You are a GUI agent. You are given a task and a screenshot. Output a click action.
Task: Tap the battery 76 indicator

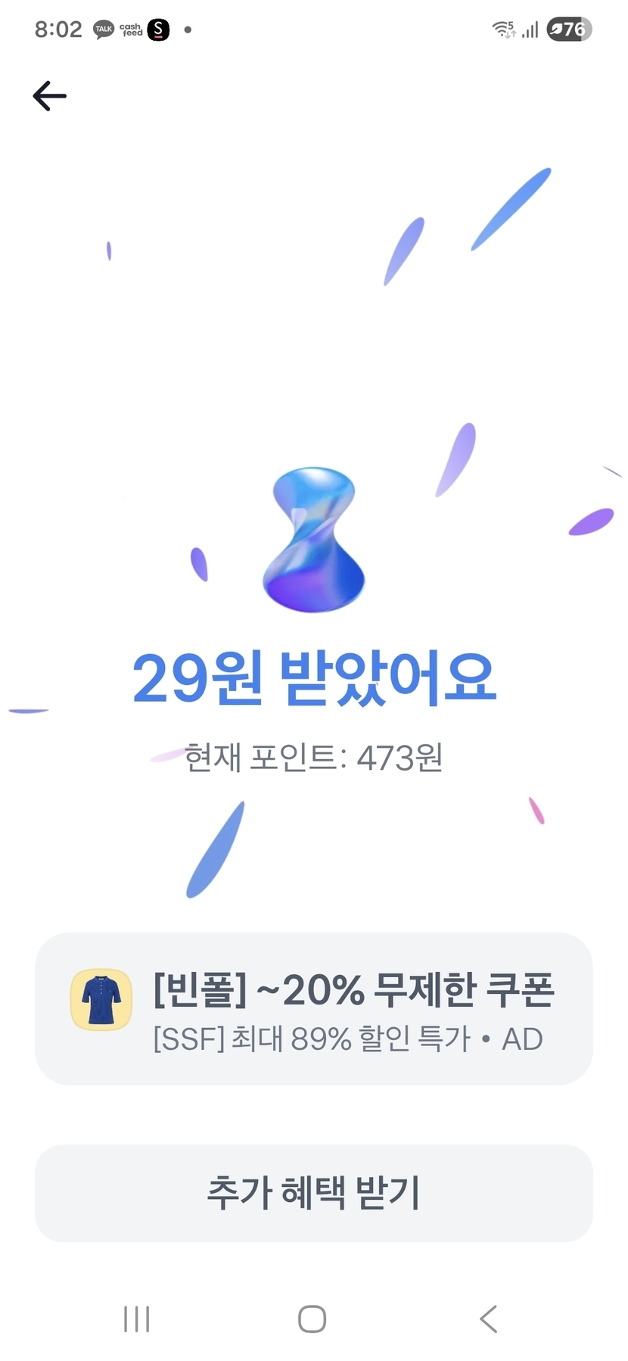pos(569,30)
